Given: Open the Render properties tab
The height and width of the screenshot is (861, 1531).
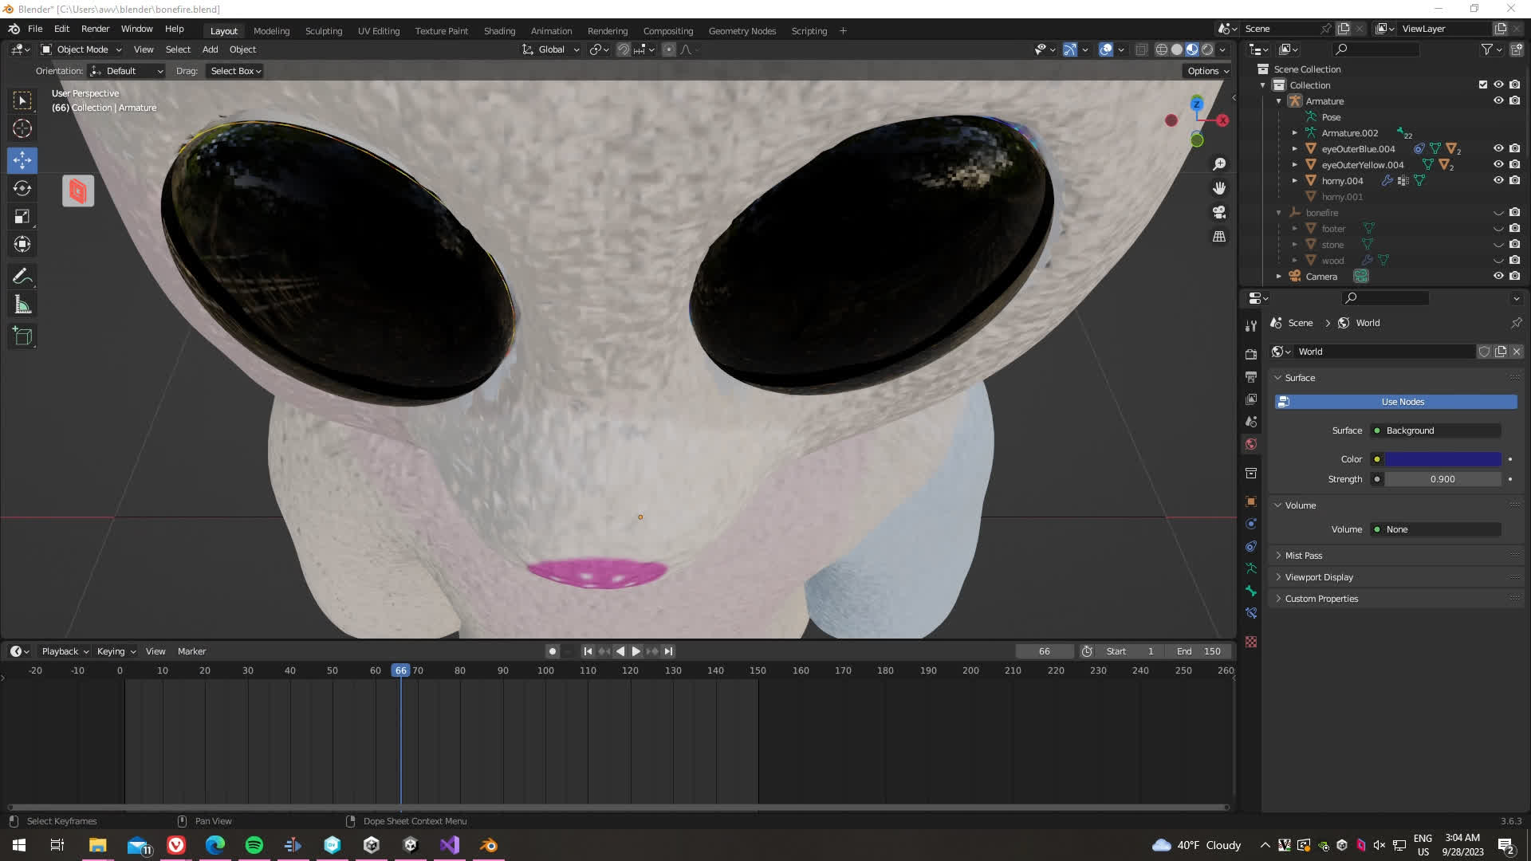Looking at the screenshot, I should pos(1251,354).
